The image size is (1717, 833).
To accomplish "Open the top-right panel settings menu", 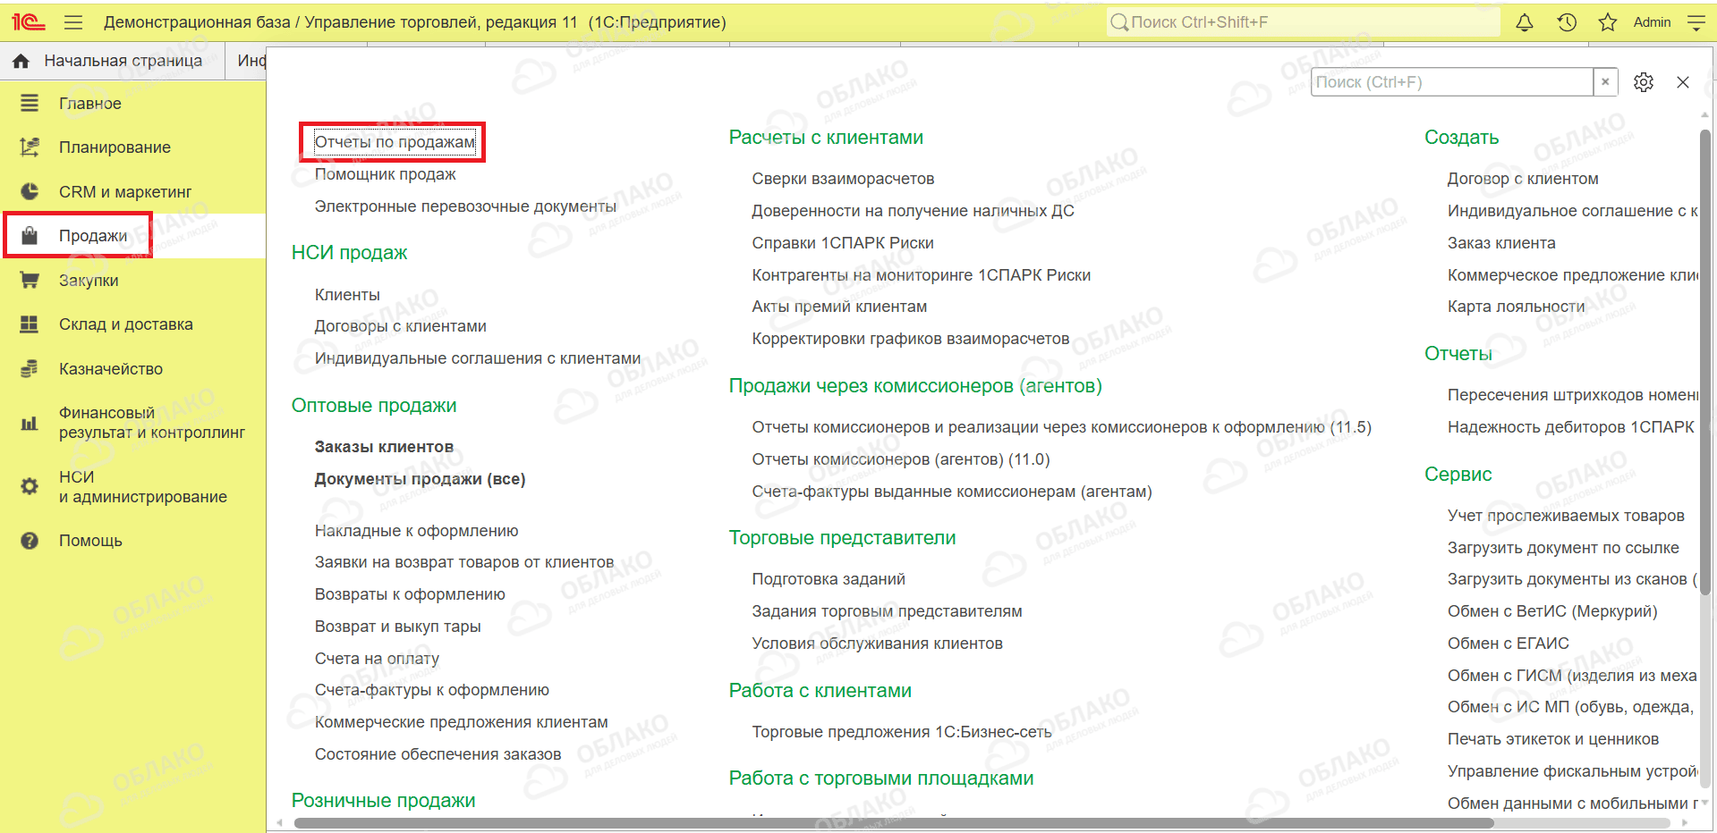I will click(x=1696, y=22).
